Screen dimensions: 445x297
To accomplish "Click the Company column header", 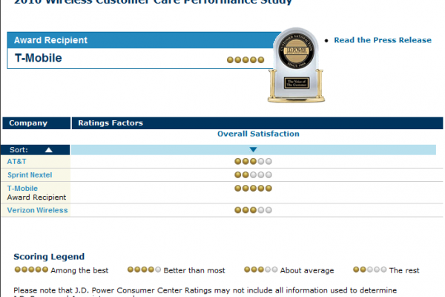I will tap(36, 123).
